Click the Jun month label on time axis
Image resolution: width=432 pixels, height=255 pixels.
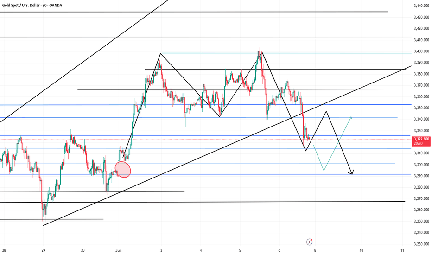click(x=119, y=250)
